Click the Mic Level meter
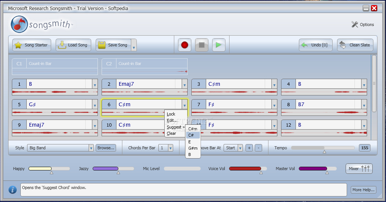386x202 pixels. pos(182,169)
